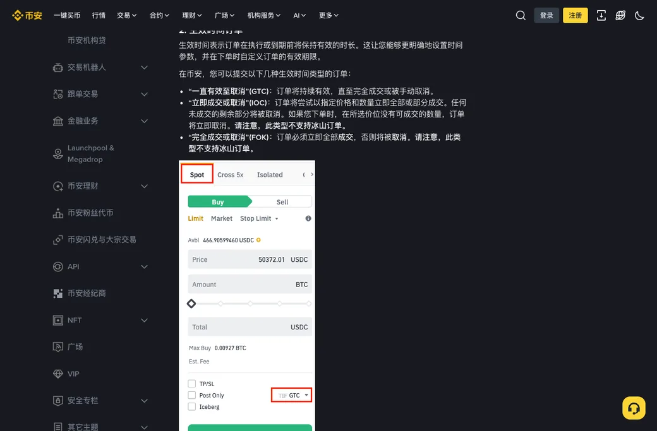The height and width of the screenshot is (431, 657).
Task: Click the NFT sidebar icon
Action: [58, 320]
